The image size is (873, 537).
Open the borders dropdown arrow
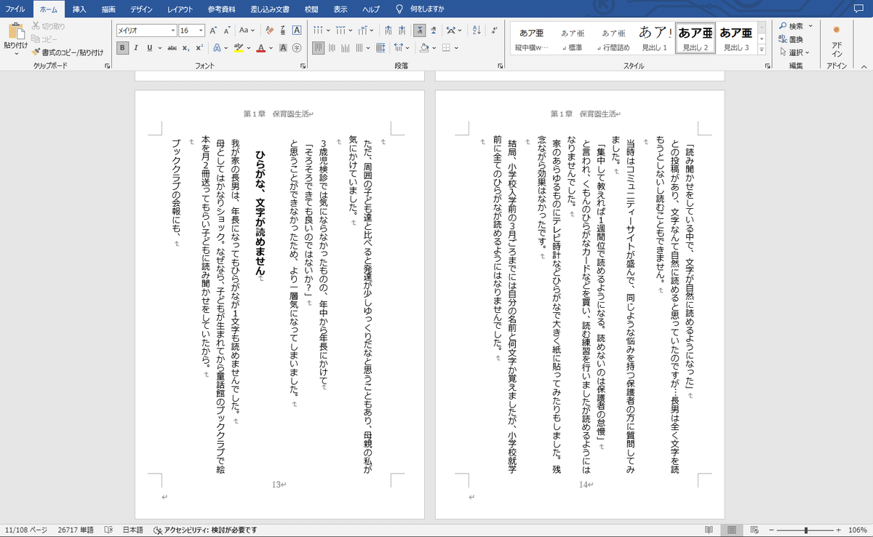(456, 48)
